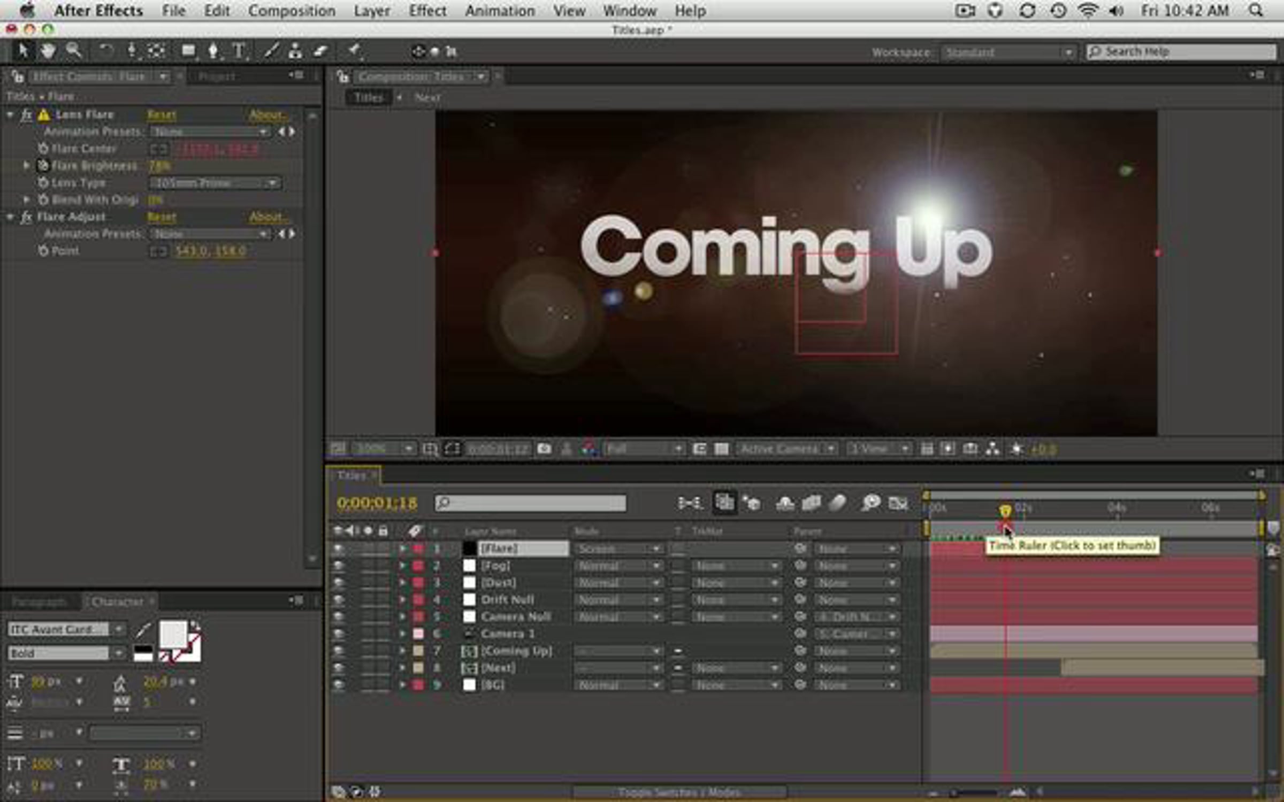Expand the Dust layer properties
This screenshot has width=1284, height=802.
tap(402, 582)
